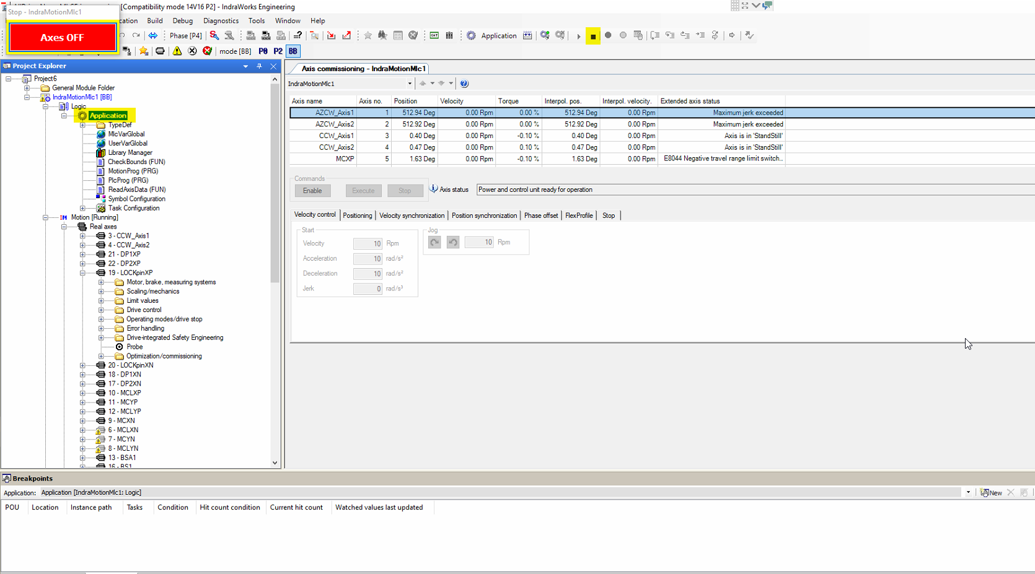Viewport: 1035px width, 574px height.
Task: Select the Application node in tree
Action: click(108, 116)
